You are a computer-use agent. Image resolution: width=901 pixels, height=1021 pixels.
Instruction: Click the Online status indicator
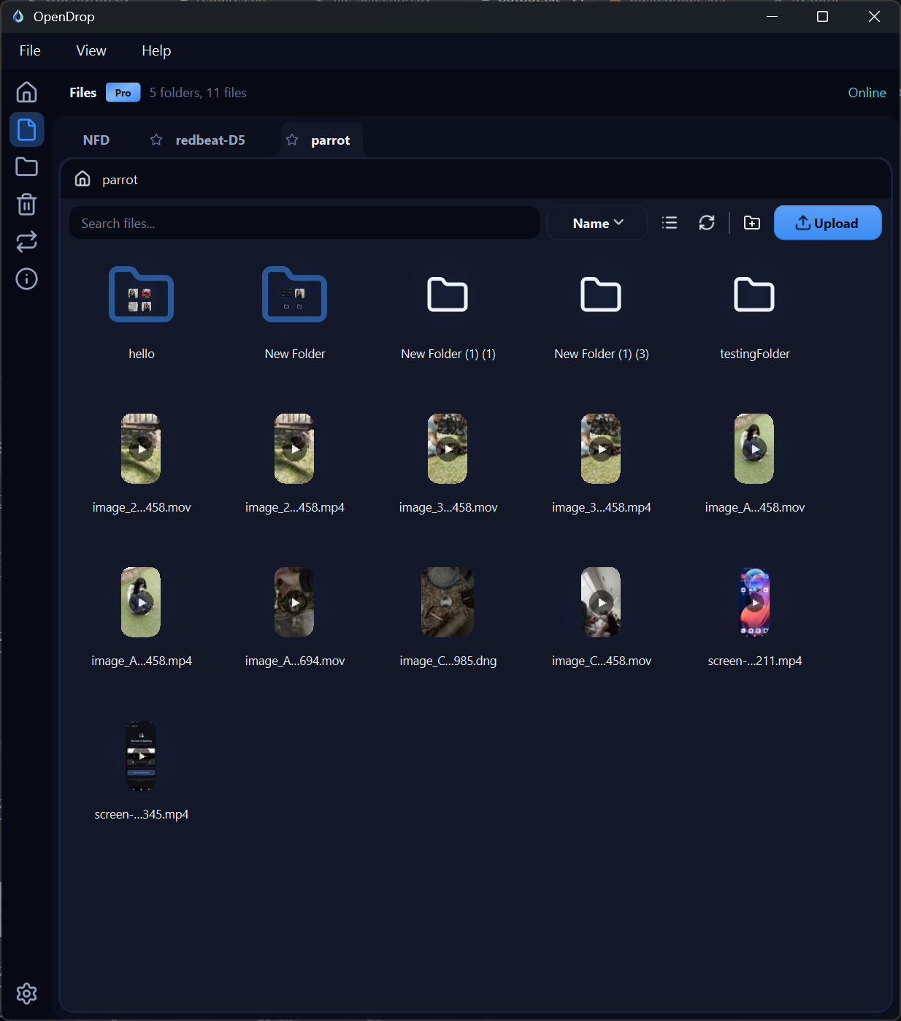pyautogui.click(x=867, y=93)
